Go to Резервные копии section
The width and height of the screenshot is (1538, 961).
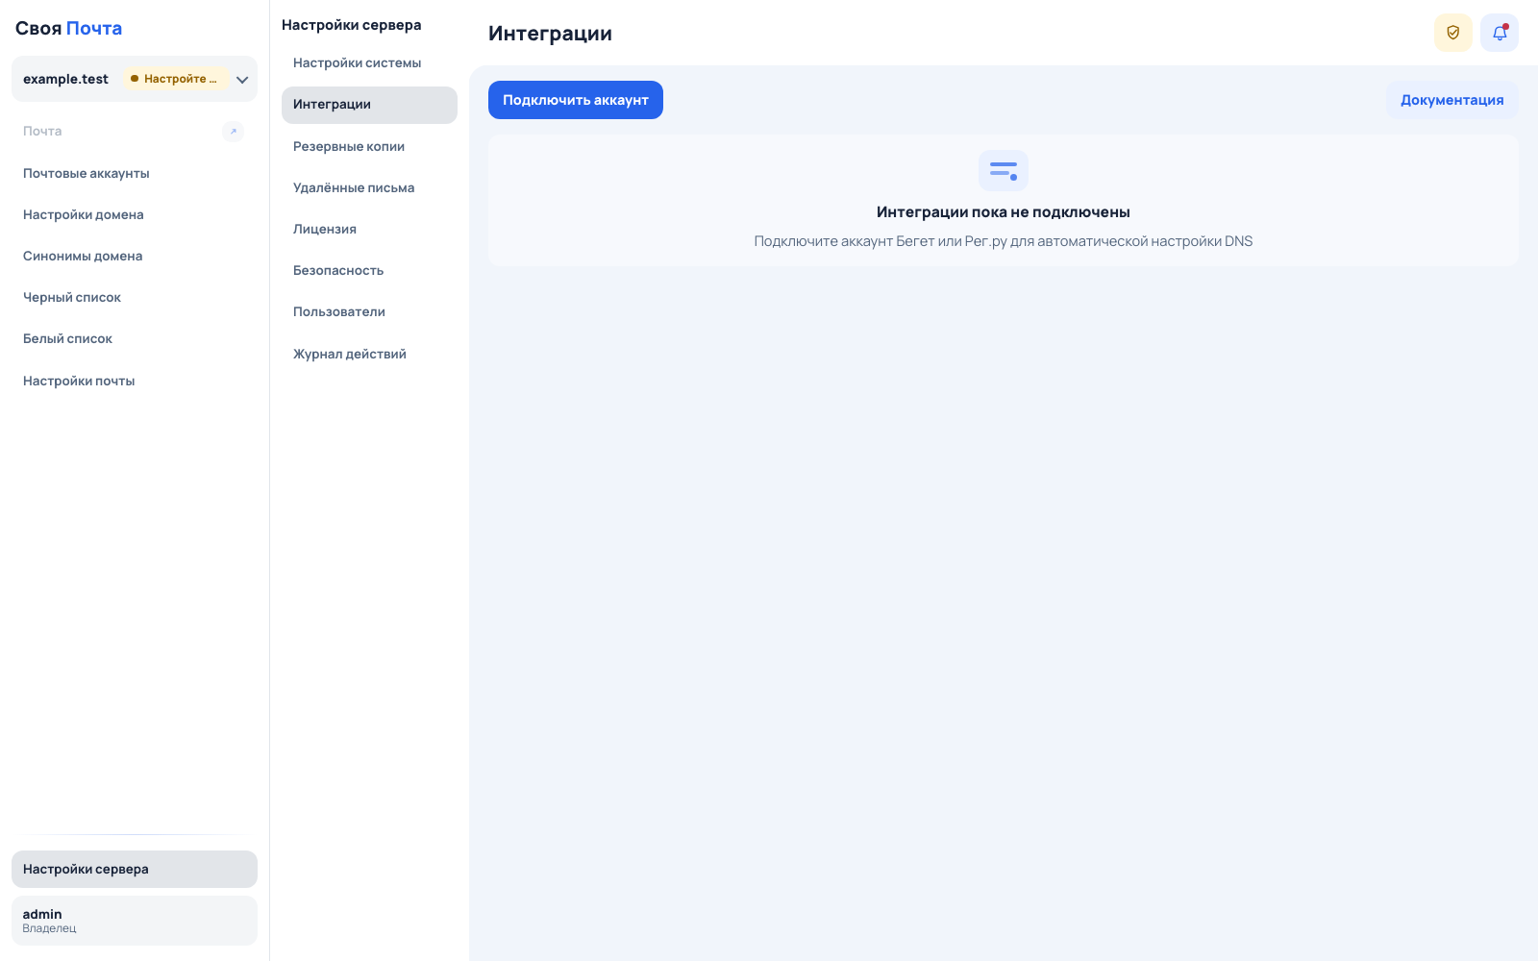point(369,147)
